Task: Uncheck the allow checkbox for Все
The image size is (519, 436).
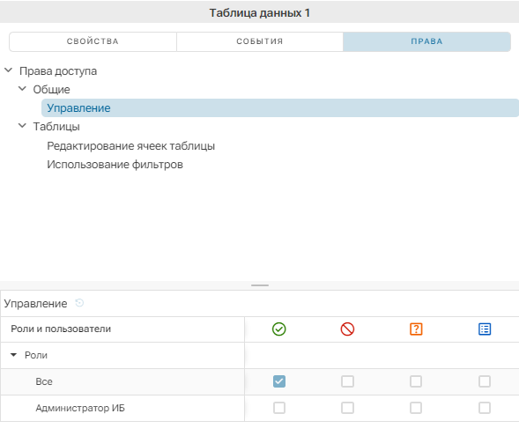Action: coord(279,381)
